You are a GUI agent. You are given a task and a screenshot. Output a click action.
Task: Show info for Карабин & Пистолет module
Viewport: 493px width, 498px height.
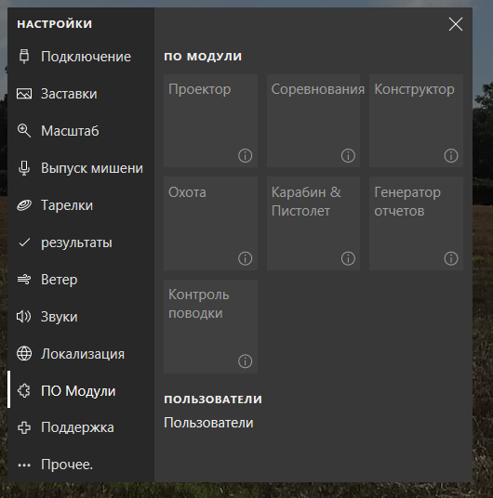348,258
